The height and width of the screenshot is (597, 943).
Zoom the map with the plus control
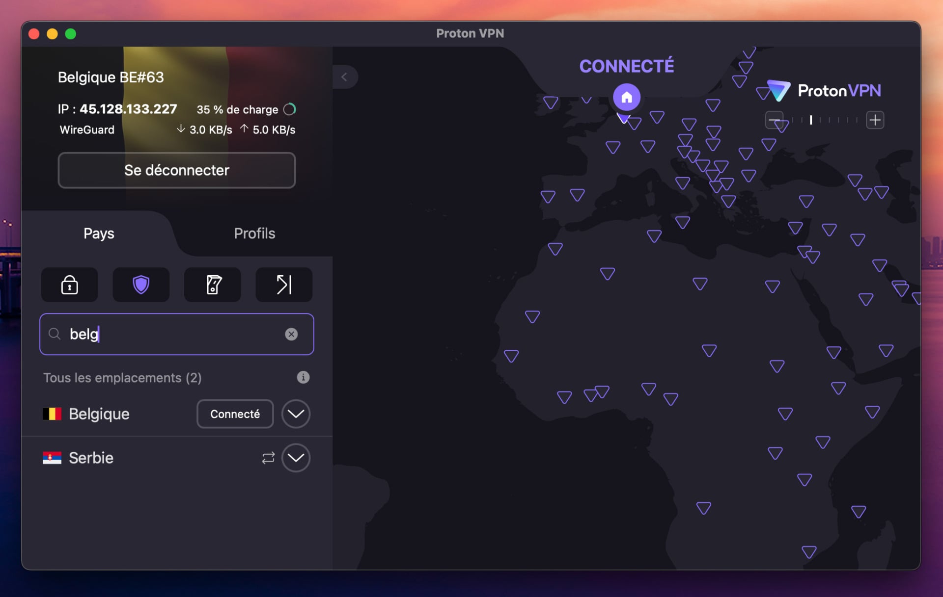pos(875,120)
